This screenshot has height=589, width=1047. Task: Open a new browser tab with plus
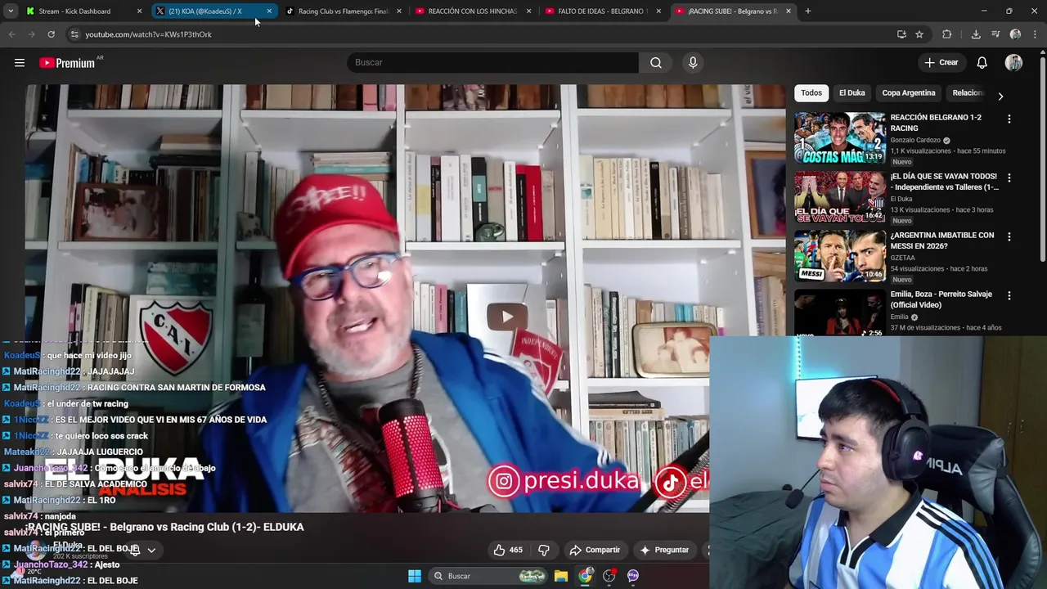[x=807, y=11]
